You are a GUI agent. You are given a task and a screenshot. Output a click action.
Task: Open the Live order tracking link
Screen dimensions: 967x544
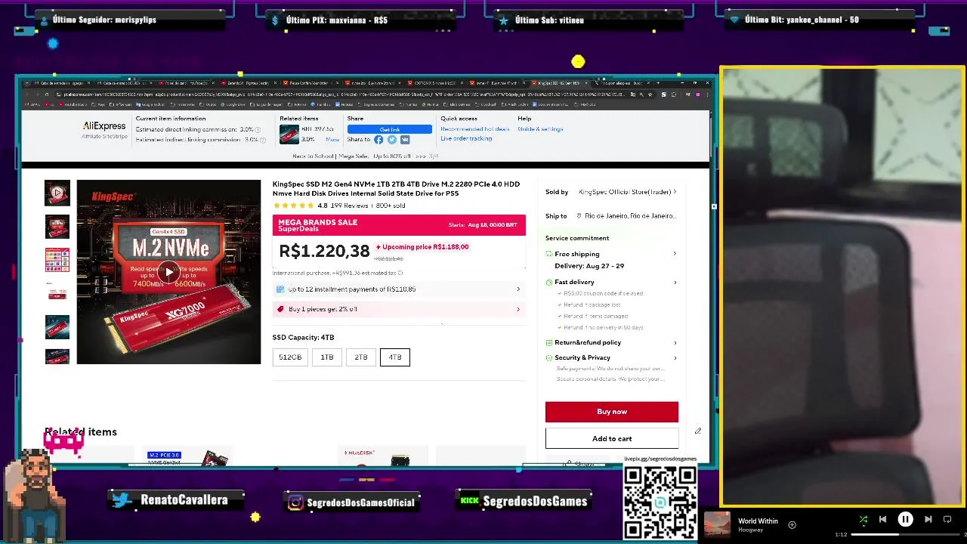point(466,139)
